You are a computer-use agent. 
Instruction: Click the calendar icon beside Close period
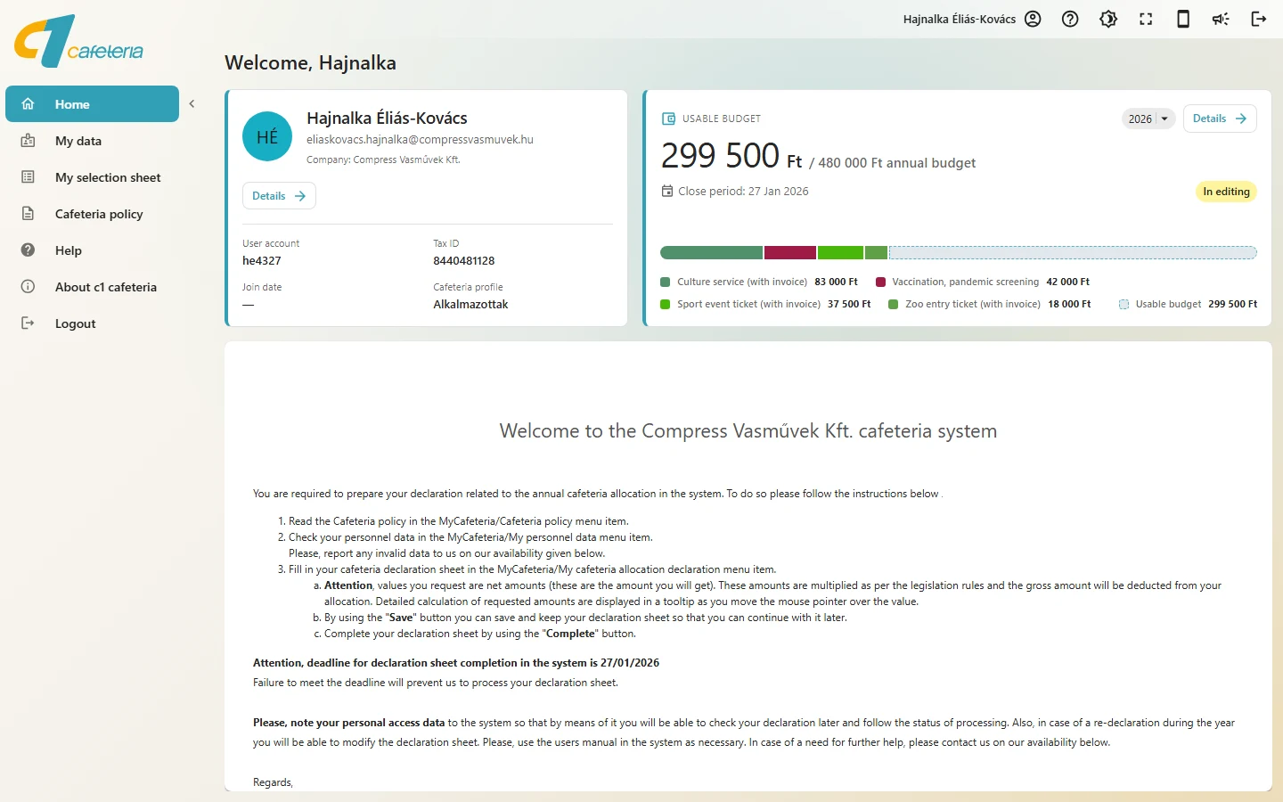coord(667,191)
